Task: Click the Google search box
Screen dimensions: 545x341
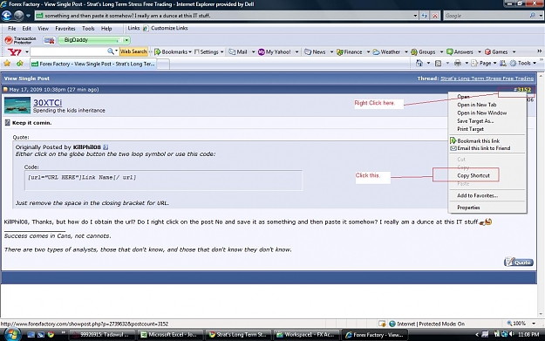Action: coord(487,16)
